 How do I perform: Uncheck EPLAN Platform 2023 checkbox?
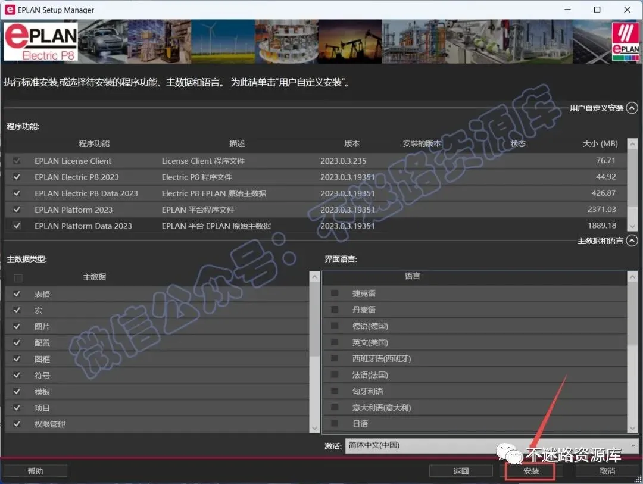click(x=17, y=209)
